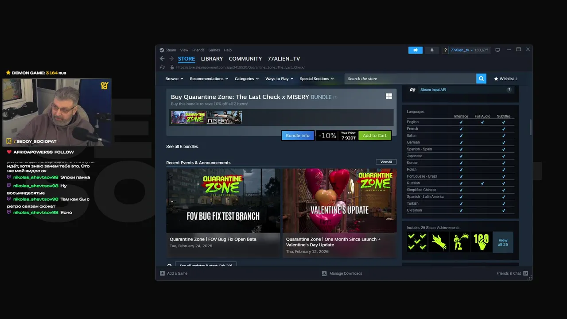Click View all 25 achievements
Image resolution: width=567 pixels, height=319 pixels.
click(x=503, y=242)
